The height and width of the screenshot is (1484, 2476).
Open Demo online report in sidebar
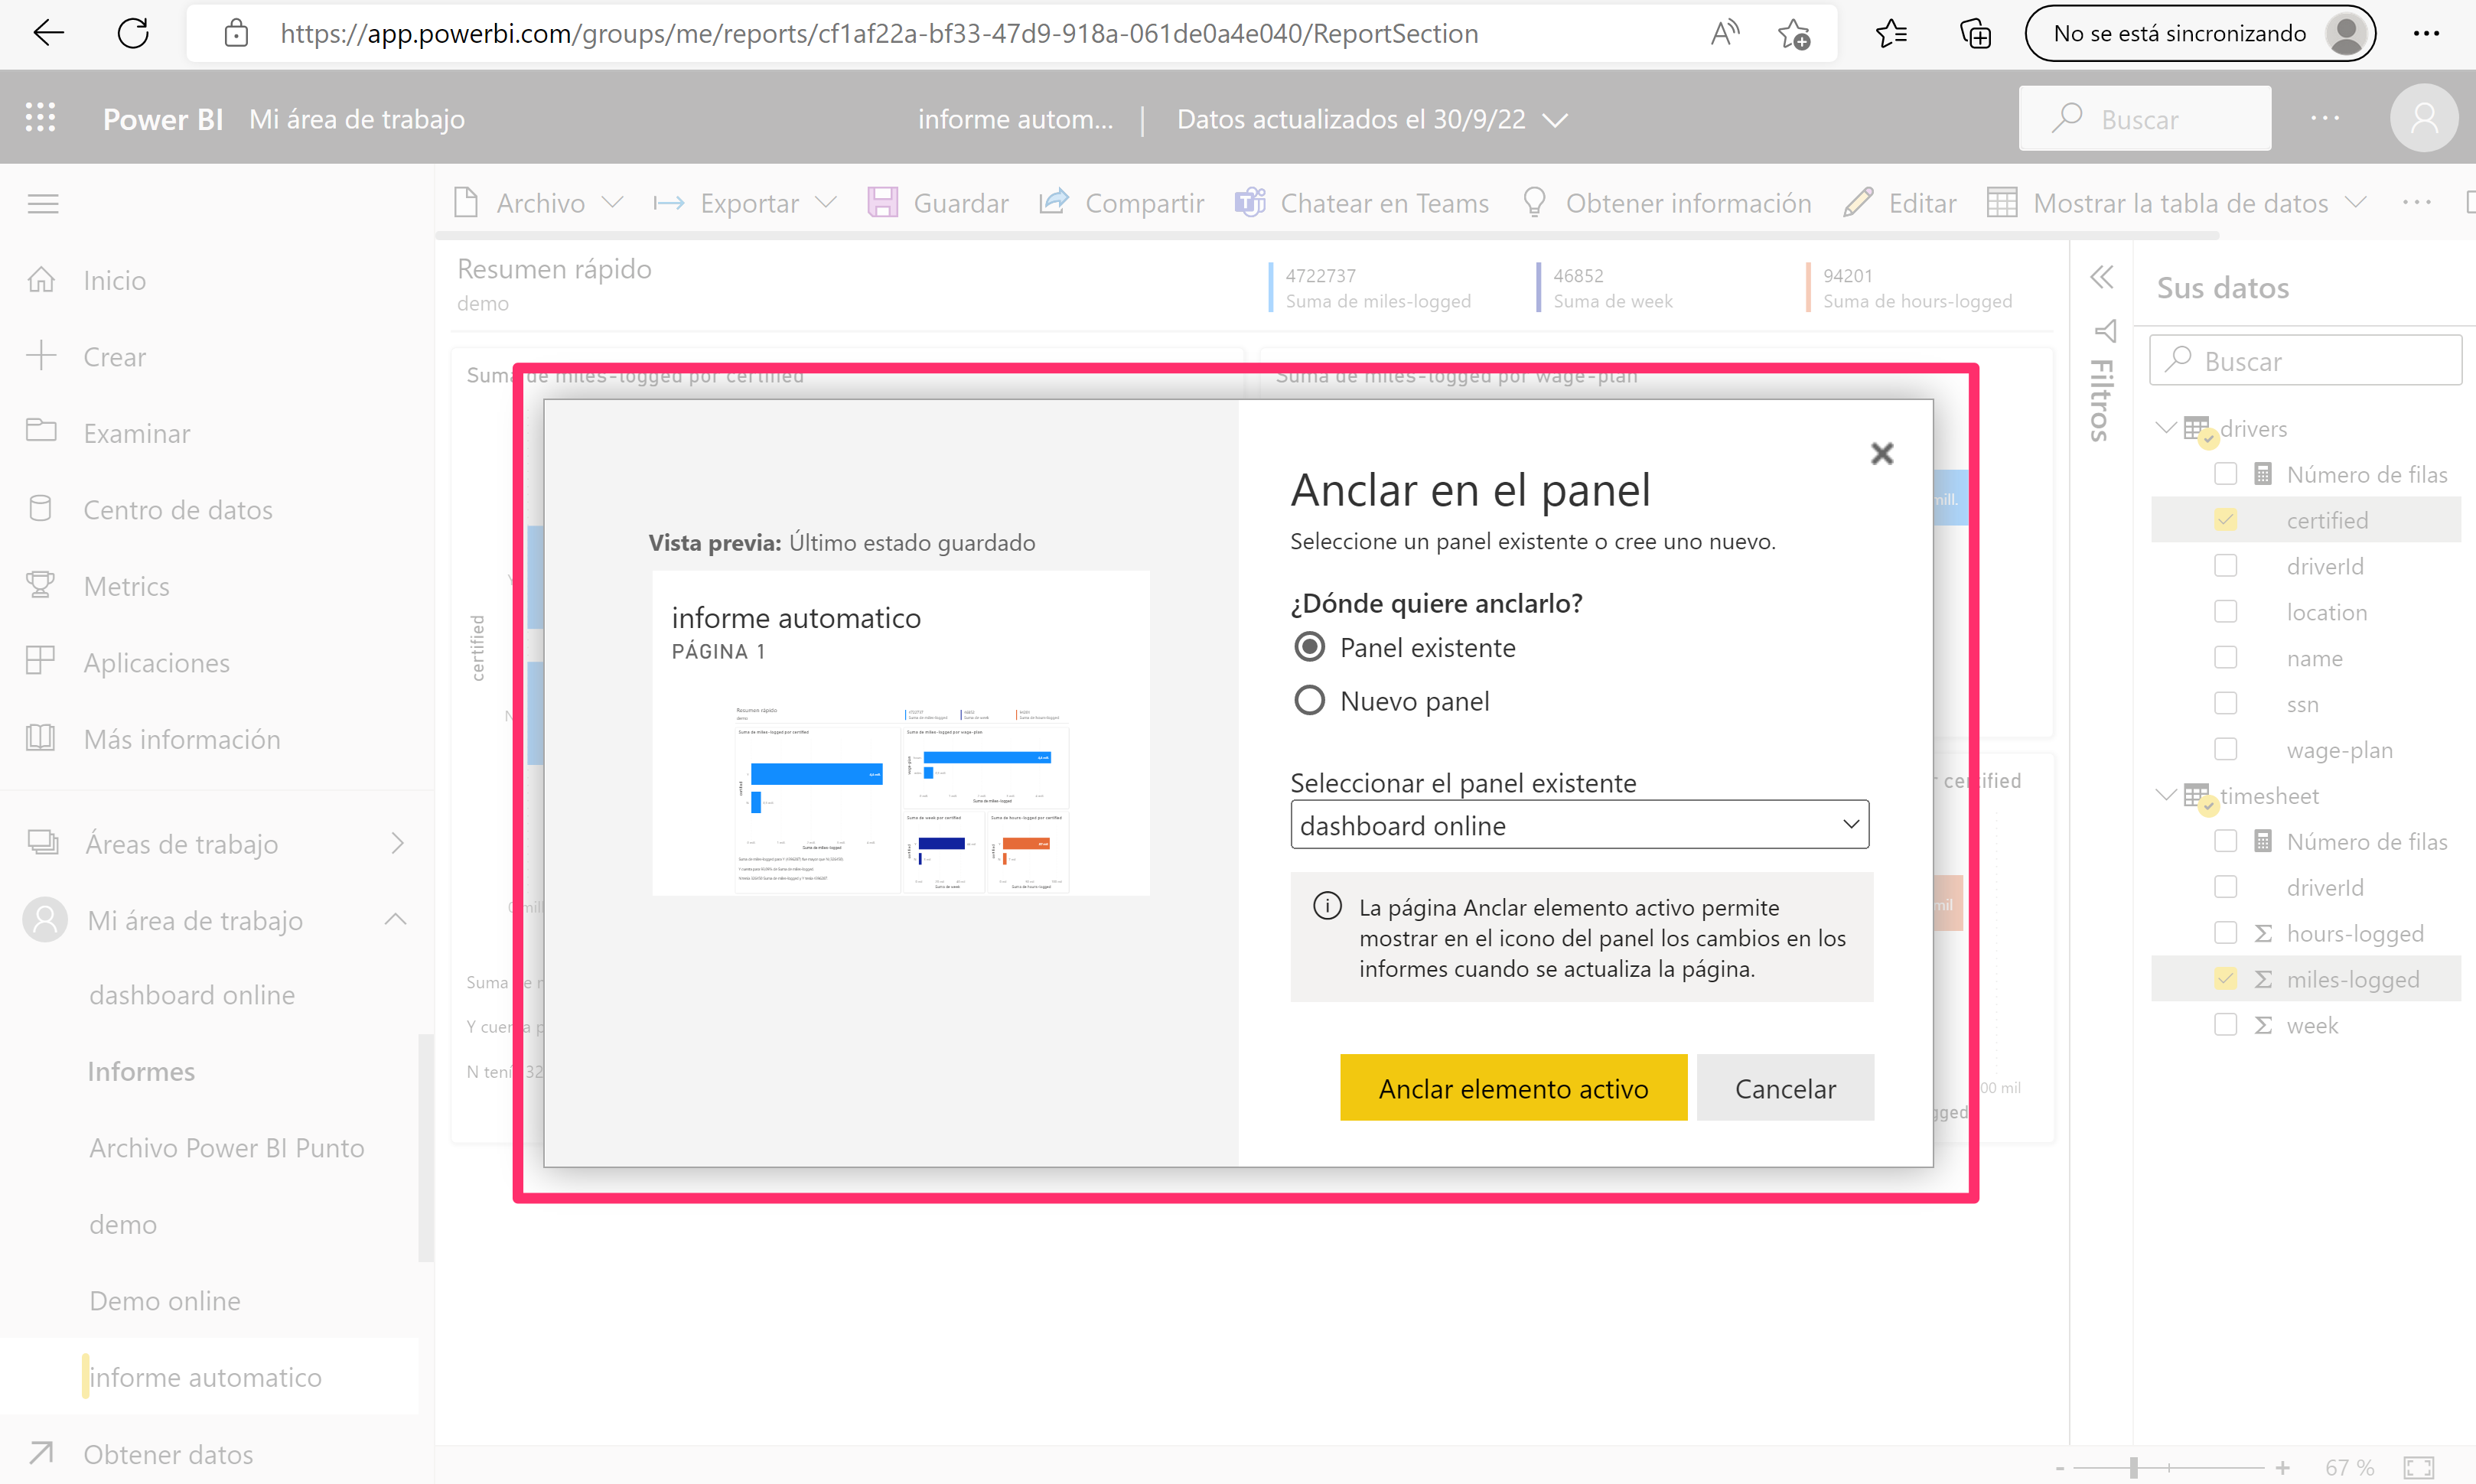pos(165,1301)
